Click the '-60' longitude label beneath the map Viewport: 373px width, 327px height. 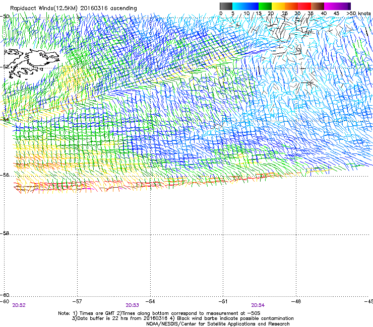[5, 301]
